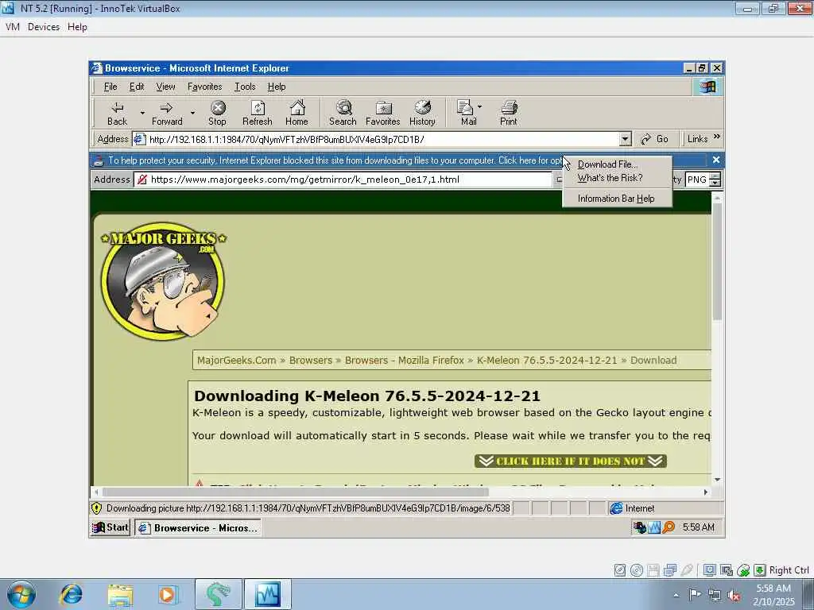Open the Internet Explorer Help menu
The height and width of the screenshot is (610, 814).
click(x=277, y=87)
